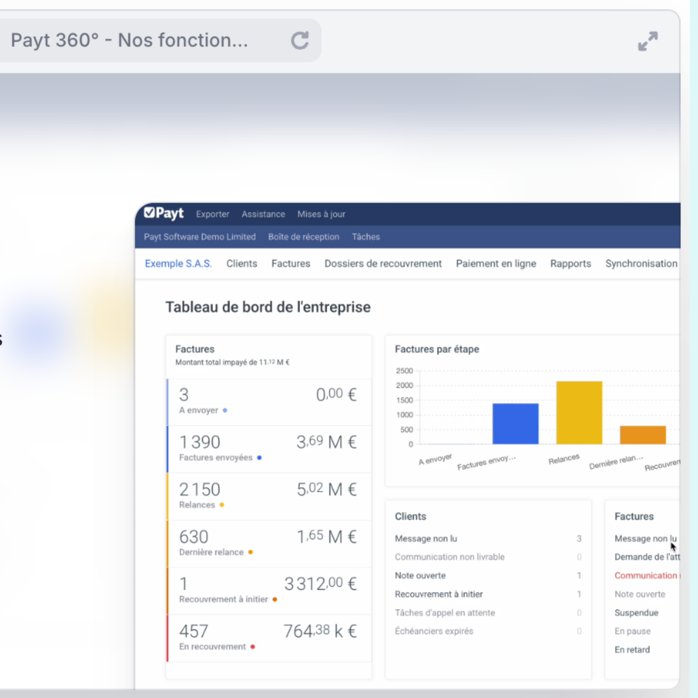Open the En pause entry
Viewport: 698px width, 698px height.
tap(633, 631)
